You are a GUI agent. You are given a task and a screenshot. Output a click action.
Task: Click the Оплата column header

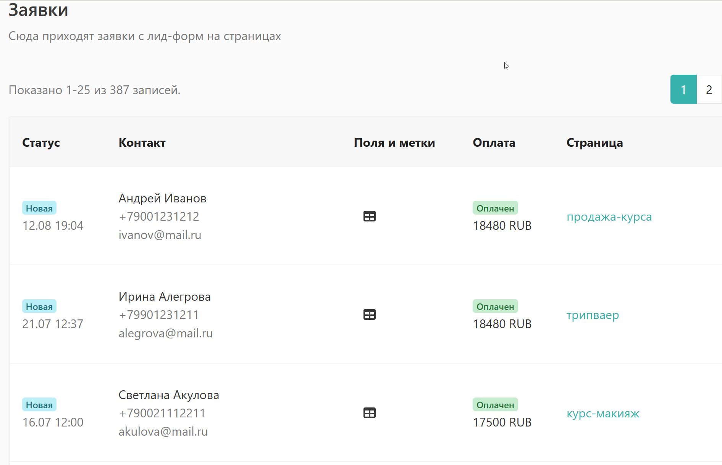494,143
